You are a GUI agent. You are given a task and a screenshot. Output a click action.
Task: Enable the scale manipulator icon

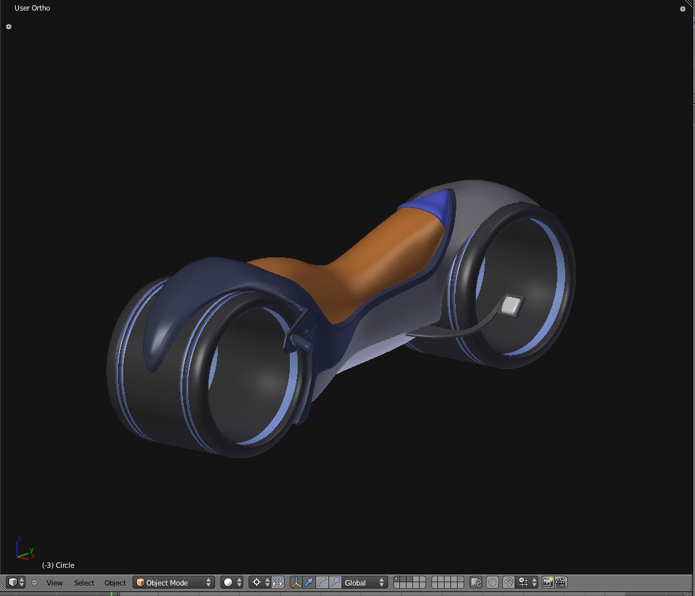click(335, 582)
